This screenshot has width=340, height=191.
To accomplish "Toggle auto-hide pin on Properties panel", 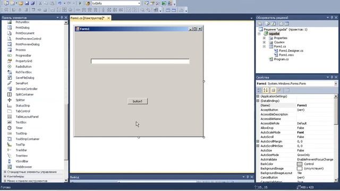I will tap(331, 77).
